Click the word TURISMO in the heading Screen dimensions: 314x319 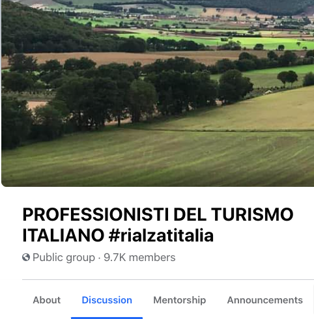pos(252,214)
